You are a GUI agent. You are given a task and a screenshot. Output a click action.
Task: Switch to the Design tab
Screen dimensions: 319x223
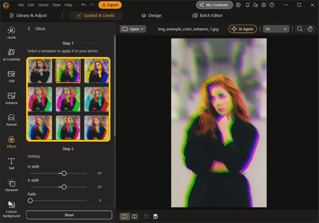coord(151,15)
